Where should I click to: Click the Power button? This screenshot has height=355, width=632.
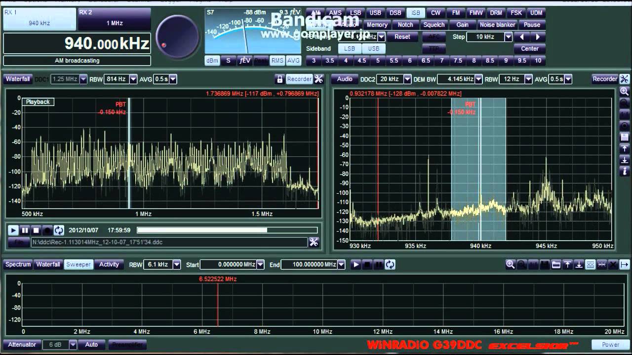610,345
